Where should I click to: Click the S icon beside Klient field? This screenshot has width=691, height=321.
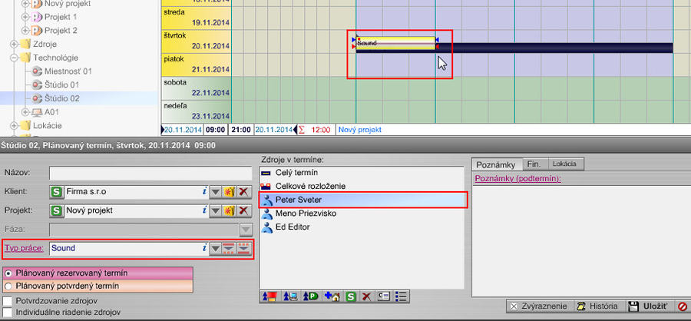pyautogui.click(x=56, y=191)
